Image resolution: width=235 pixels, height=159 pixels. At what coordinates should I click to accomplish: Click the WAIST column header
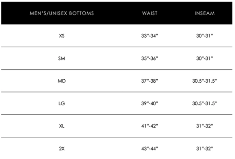tap(150, 13)
